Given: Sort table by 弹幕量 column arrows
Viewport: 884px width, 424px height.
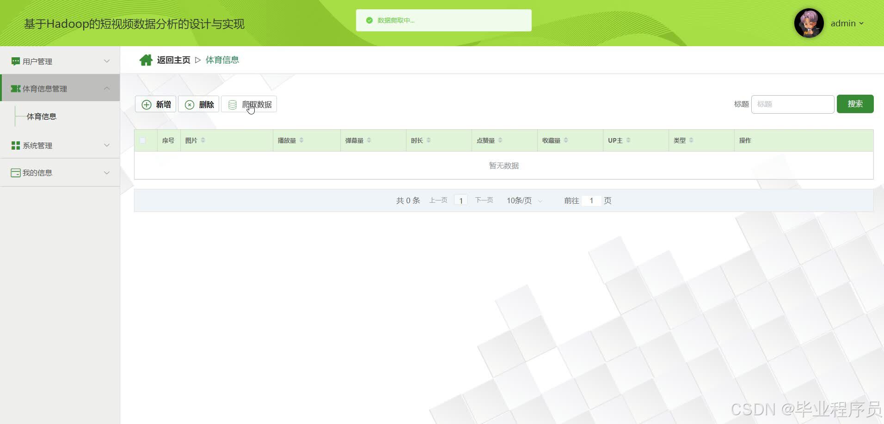Looking at the screenshot, I should [x=369, y=140].
